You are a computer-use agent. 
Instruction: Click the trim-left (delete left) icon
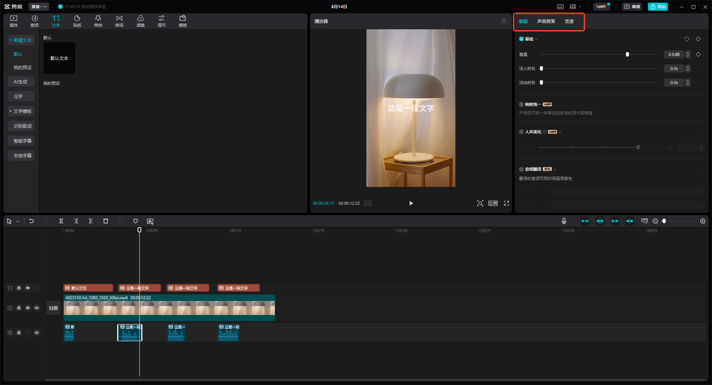[76, 221]
